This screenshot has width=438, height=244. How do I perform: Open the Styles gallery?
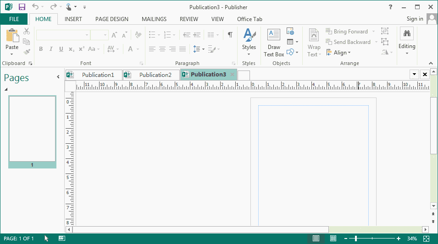pos(249,40)
